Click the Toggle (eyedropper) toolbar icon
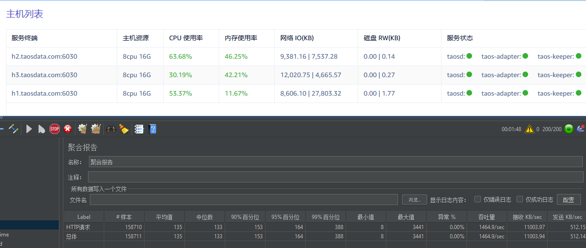The width and height of the screenshot is (586, 248). (13, 129)
